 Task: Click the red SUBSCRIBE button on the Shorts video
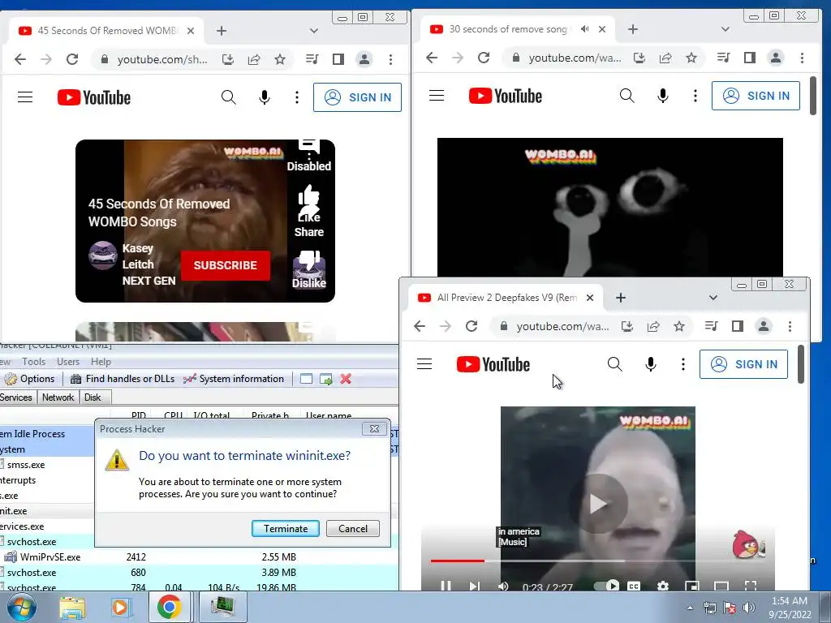tap(226, 265)
